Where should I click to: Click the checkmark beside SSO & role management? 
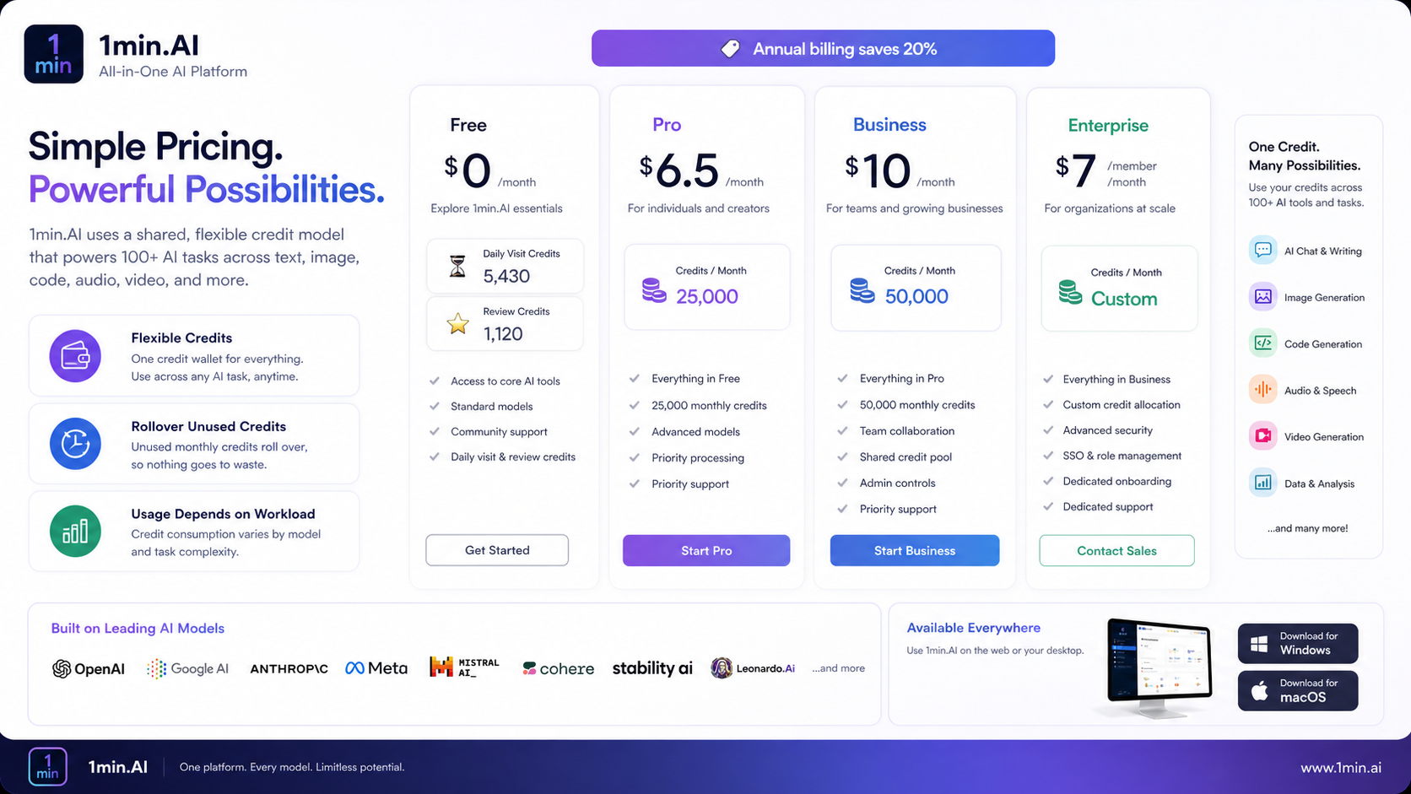click(1048, 455)
